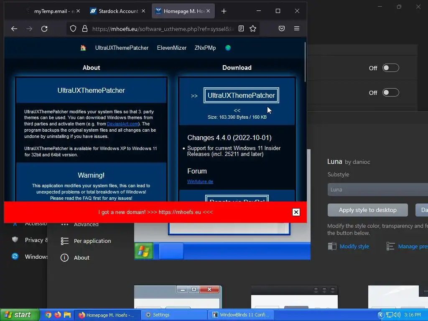Click the About info circle icon
This screenshot has width=428, height=321.
[64, 257]
